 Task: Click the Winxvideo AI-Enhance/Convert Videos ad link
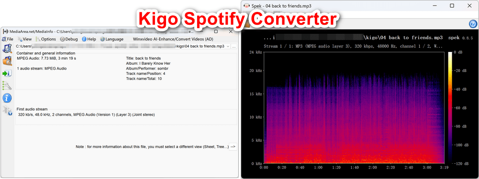pos(173,39)
